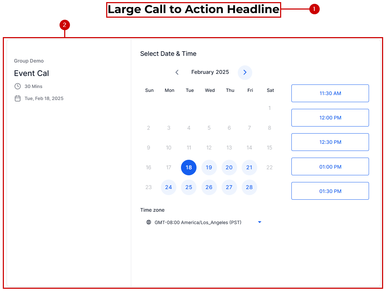387x293 pixels.
Task: Go to previous month with left chevron
Action: coord(177,72)
